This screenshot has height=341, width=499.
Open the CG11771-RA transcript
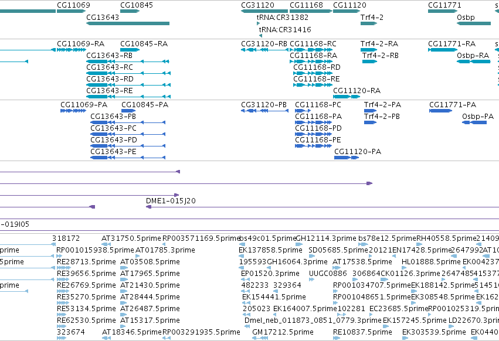tap(443, 50)
